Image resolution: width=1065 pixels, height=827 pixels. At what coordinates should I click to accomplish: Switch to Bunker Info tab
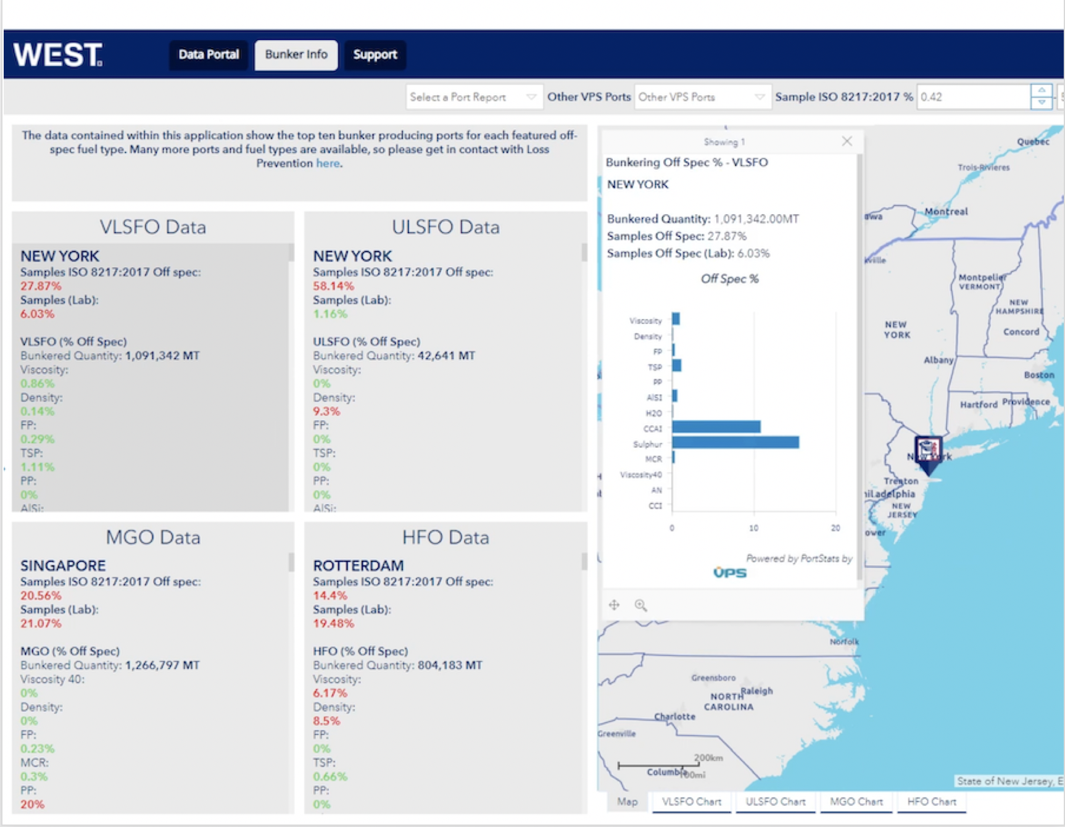click(x=296, y=55)
